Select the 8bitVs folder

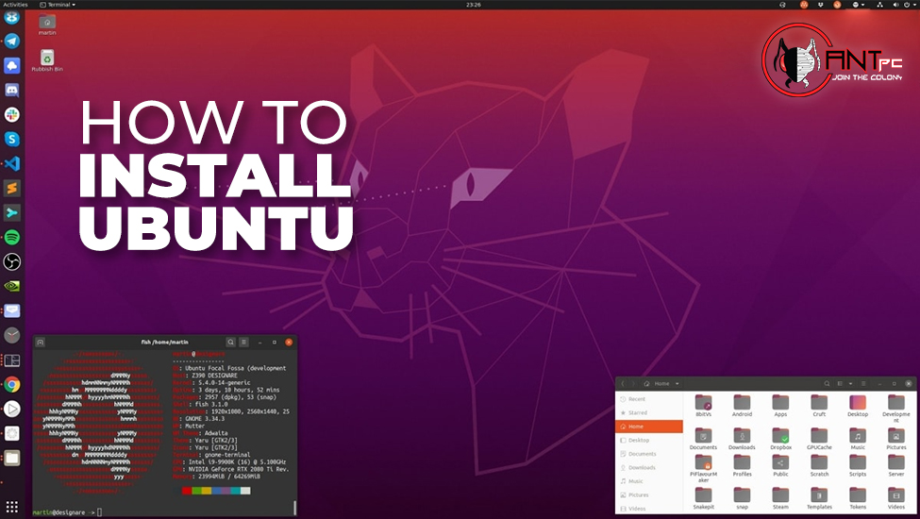coord(704,405)
